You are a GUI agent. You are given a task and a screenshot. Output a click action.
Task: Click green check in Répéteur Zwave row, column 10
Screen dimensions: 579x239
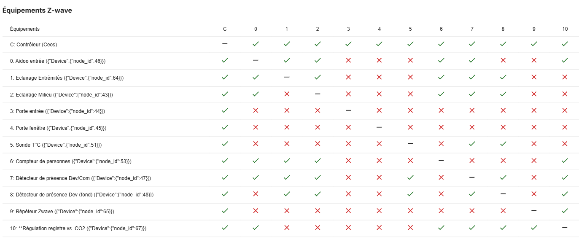[x=565, y=211]
